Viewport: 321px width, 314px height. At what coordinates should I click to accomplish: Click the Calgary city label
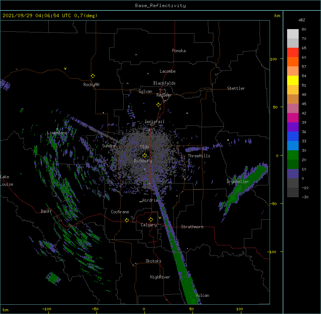click(149, 225)
